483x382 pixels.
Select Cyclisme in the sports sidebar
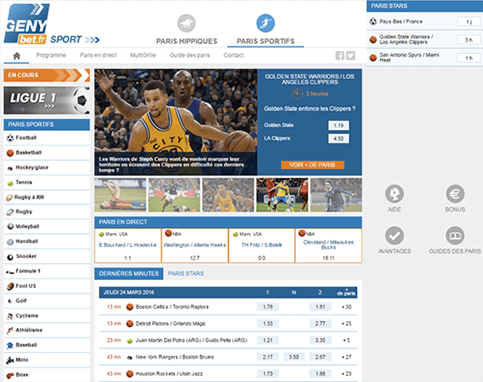click(x=47, y=315)
